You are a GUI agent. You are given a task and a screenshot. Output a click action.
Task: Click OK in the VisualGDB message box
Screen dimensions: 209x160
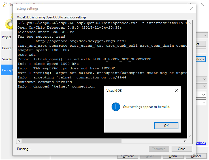pyautogui.click(x=166, y=126)
